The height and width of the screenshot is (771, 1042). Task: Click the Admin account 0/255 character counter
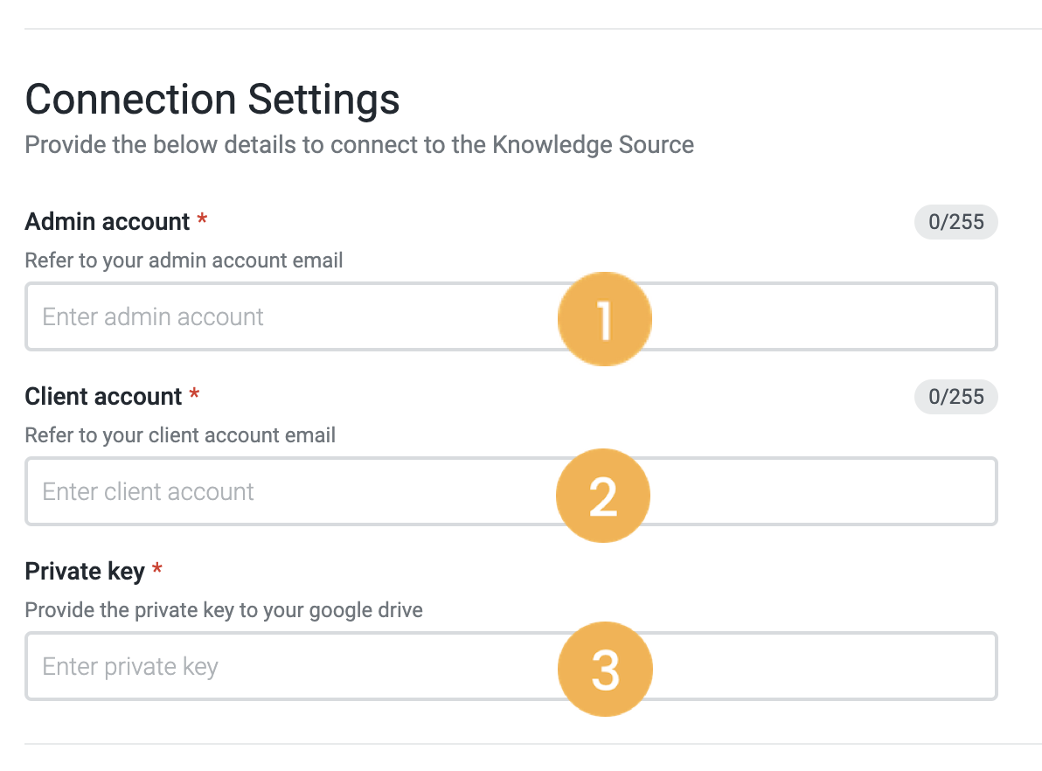[955, 222]
